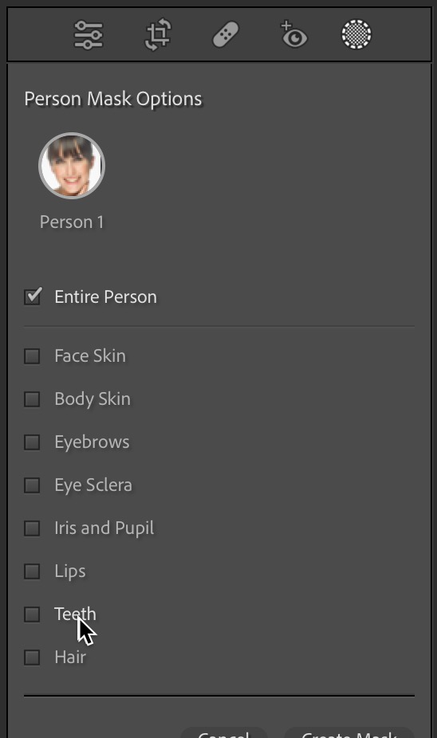This screenshot has width=437, height=738.
Task: Check the Teeth checkbox
Action: [32, 614]
